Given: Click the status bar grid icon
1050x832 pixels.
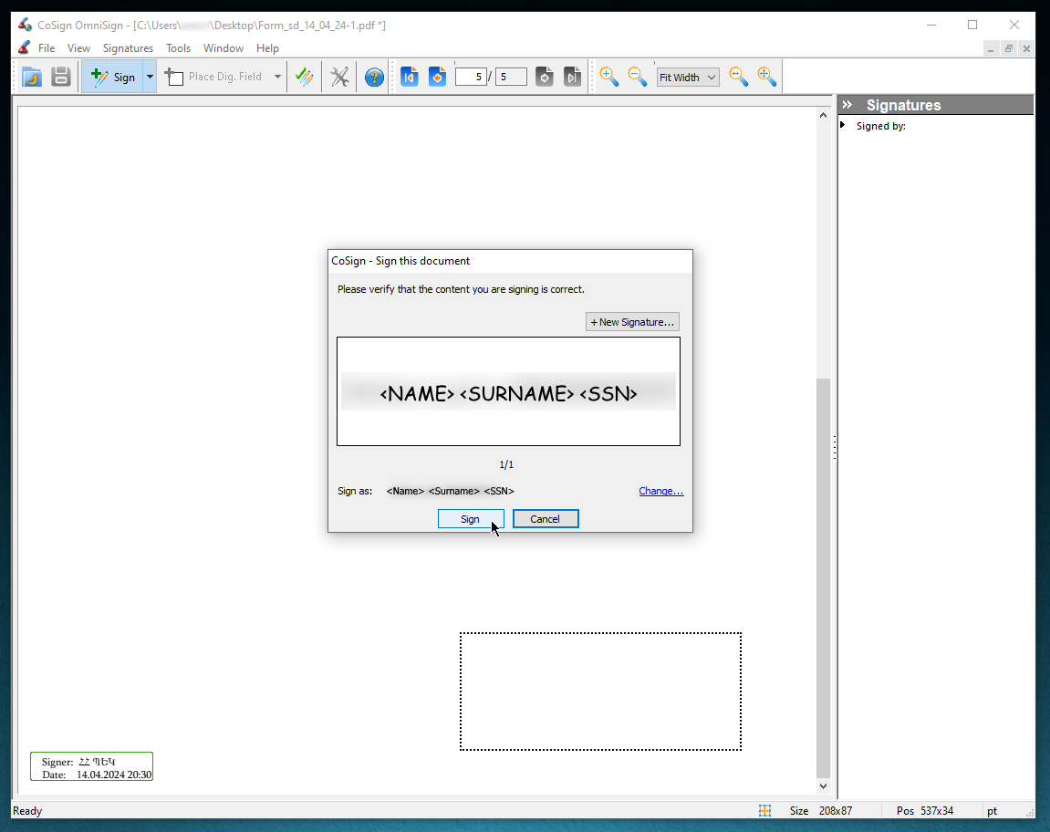Looking at the screenshot, I should [764, 811].
